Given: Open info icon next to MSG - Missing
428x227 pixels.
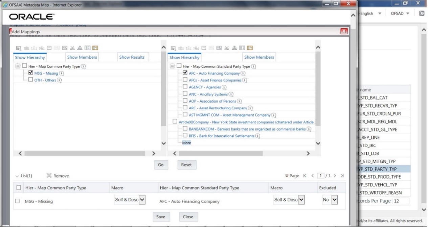Looking at the screenshot, I should coord(61,73).
